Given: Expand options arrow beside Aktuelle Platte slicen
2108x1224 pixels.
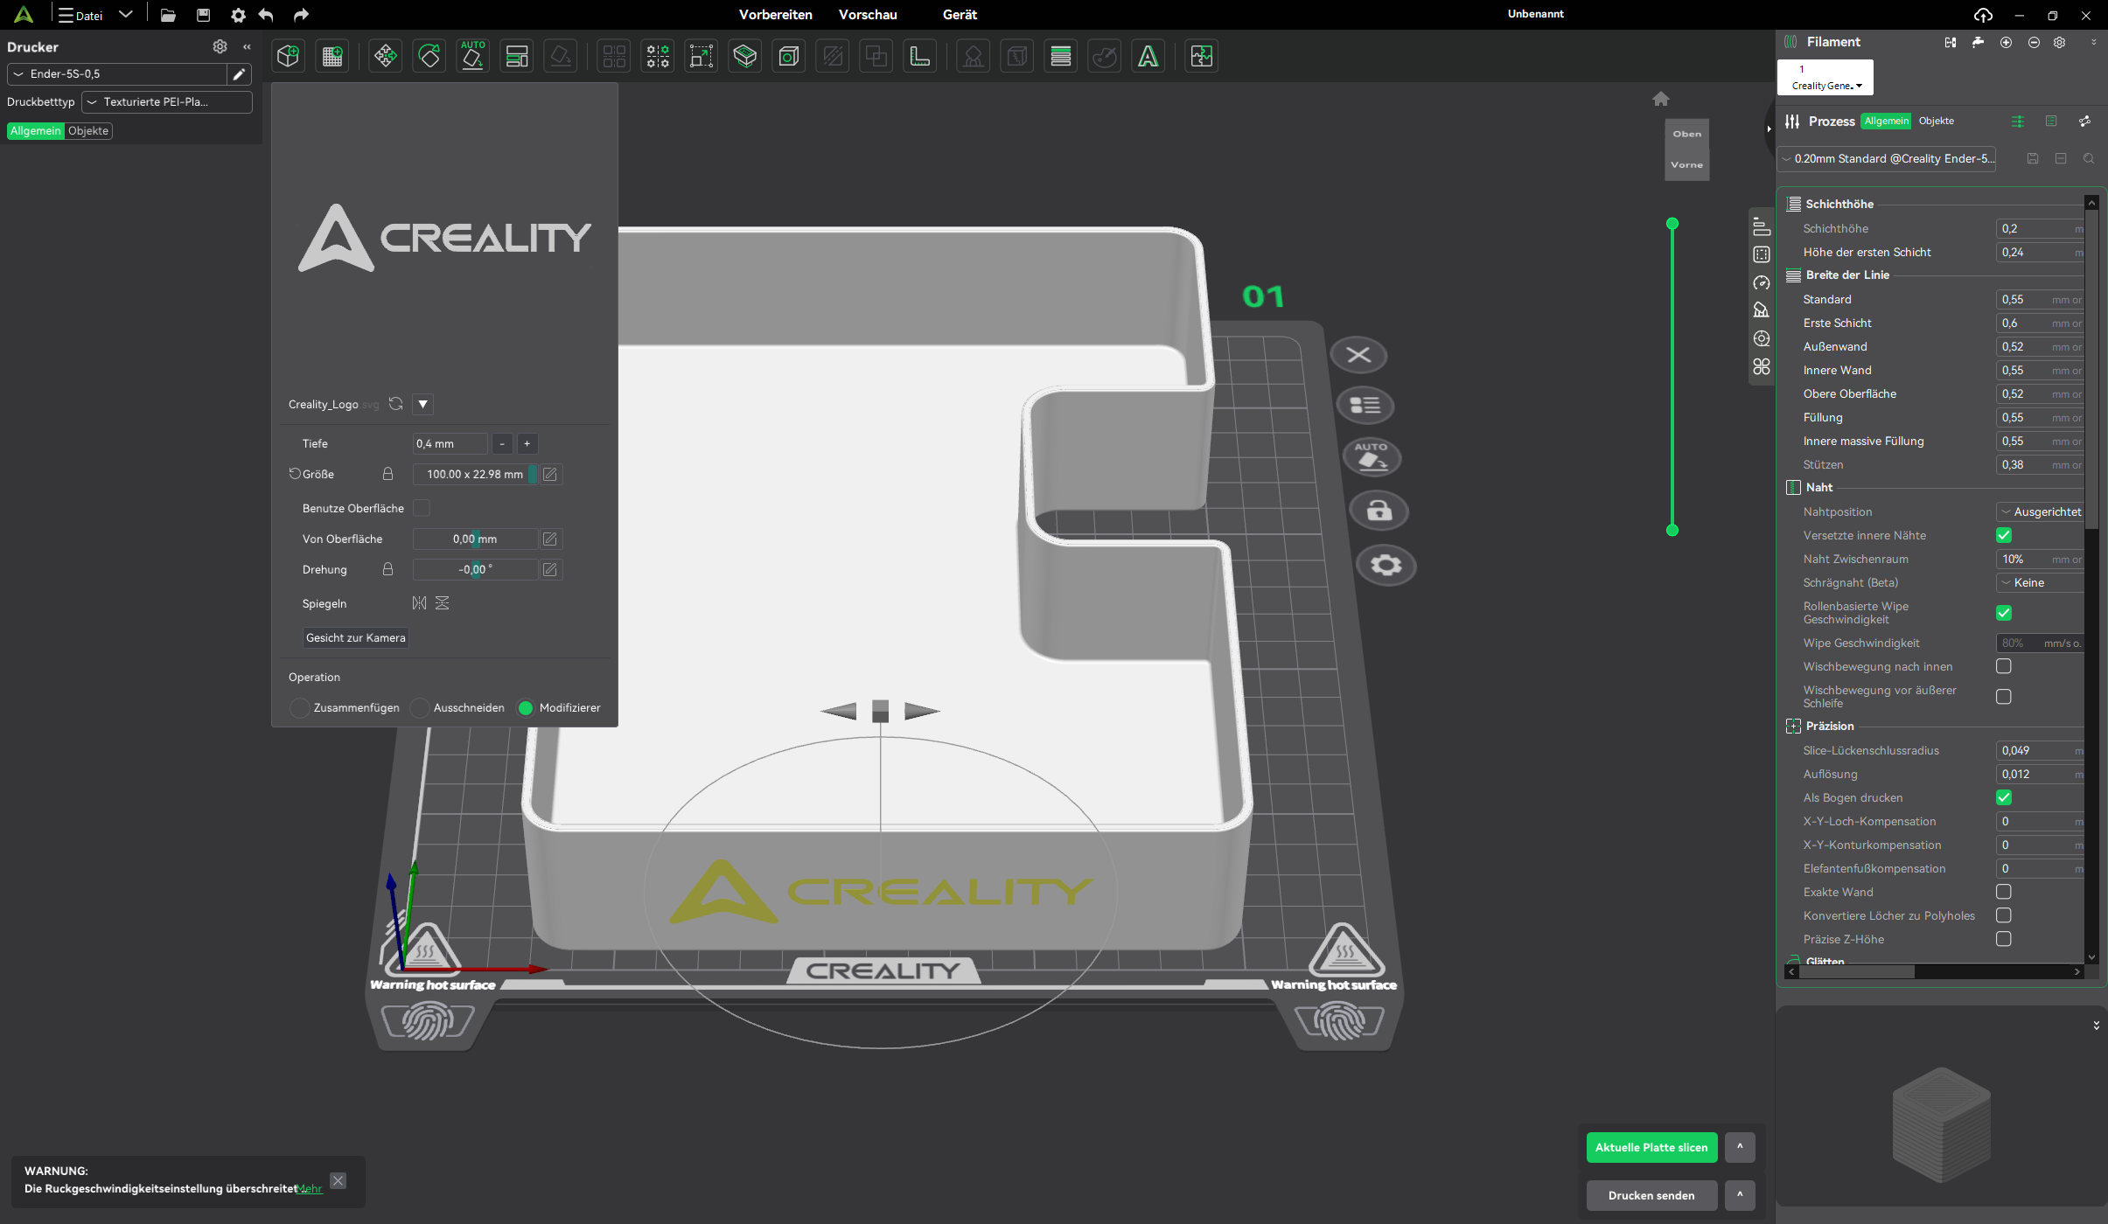Looking at the screenshot, I should click(1740, 1147).
